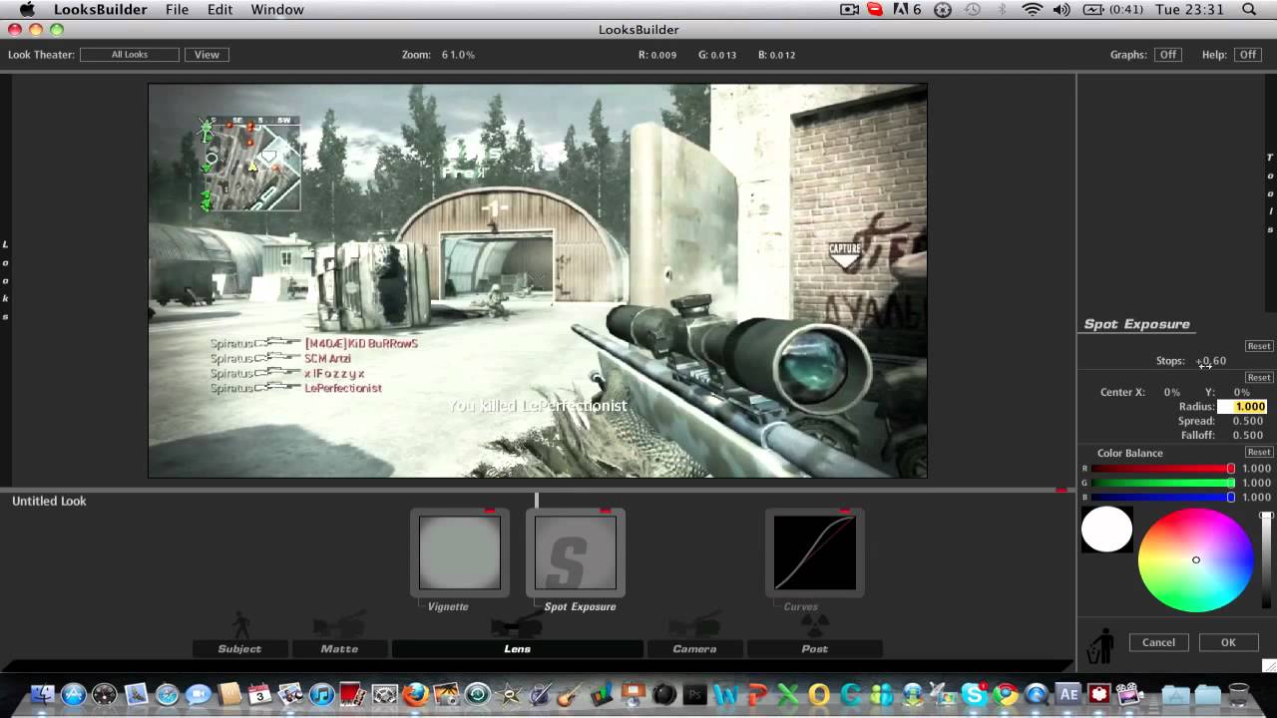1277x718 pixels.
Task: Click the trash can delete tool icon
Action: (x=1100, y=646)
